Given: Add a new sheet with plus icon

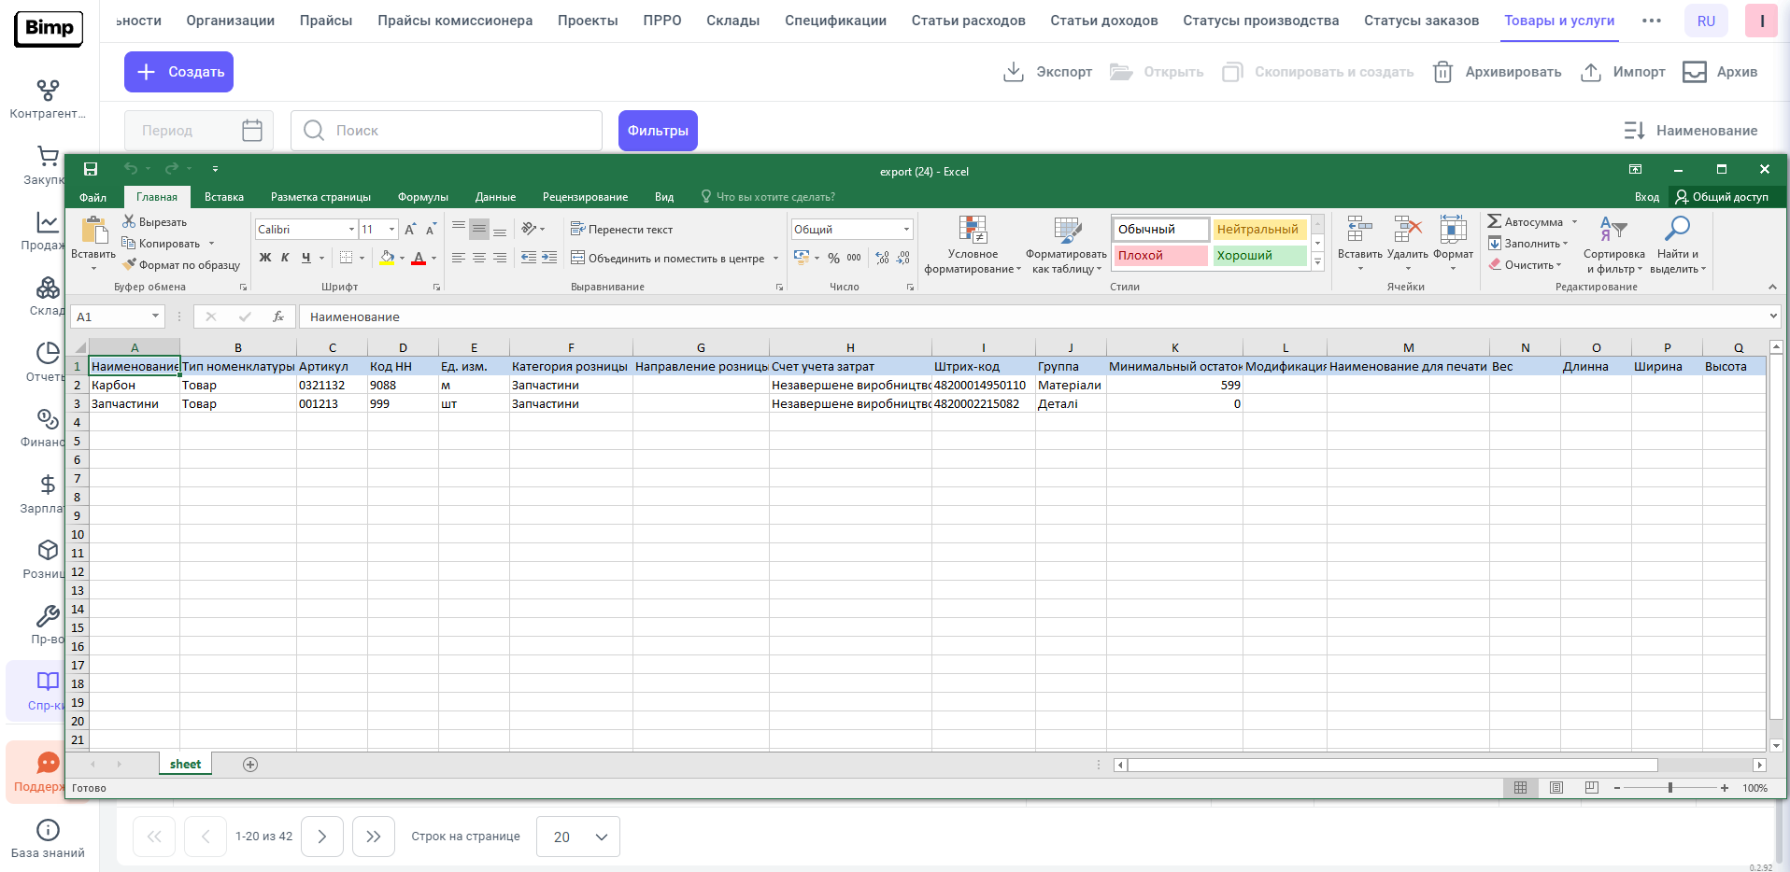Looking at the screenshot, I should click(250, 765).
